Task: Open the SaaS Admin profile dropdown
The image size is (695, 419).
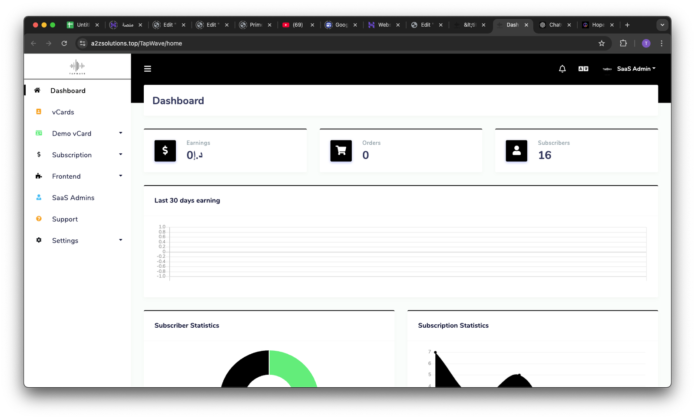Action: coord(629,69)
